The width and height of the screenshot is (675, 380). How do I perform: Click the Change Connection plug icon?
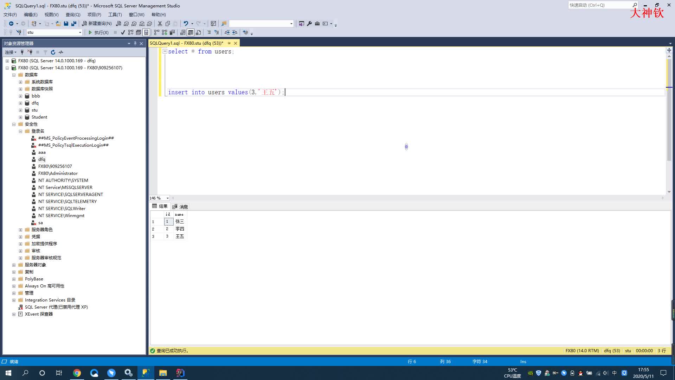coord(19,32)
